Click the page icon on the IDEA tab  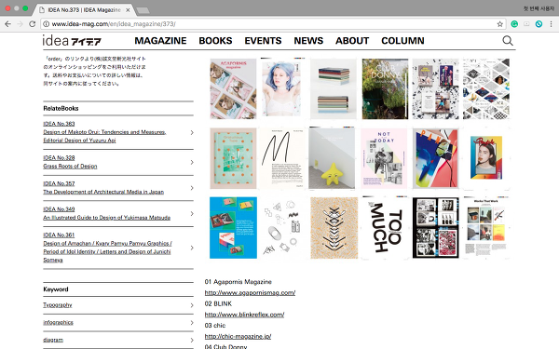pyautogui.click(x=42, y=10)
